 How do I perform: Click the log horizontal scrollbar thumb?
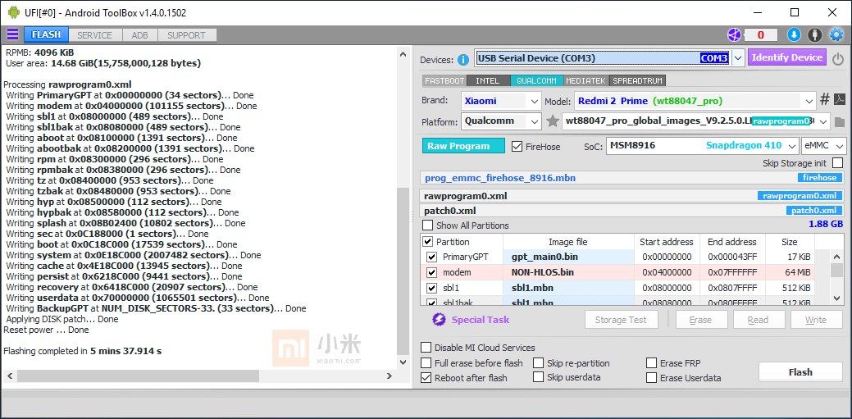coord(138,376)
